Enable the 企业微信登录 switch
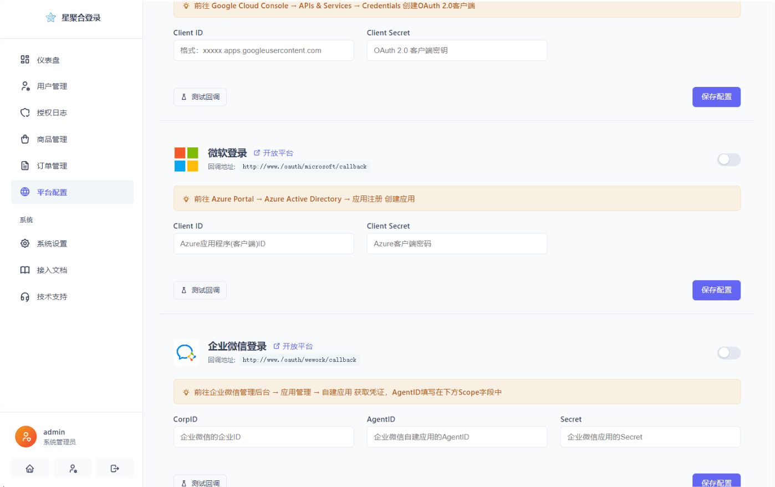This screenshot has width=775, height=487. point(728,353)
